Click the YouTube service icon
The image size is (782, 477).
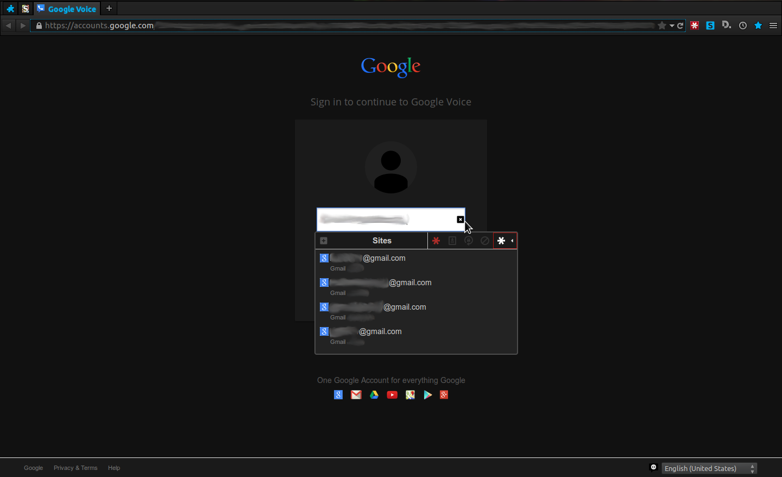click(392, 395)
